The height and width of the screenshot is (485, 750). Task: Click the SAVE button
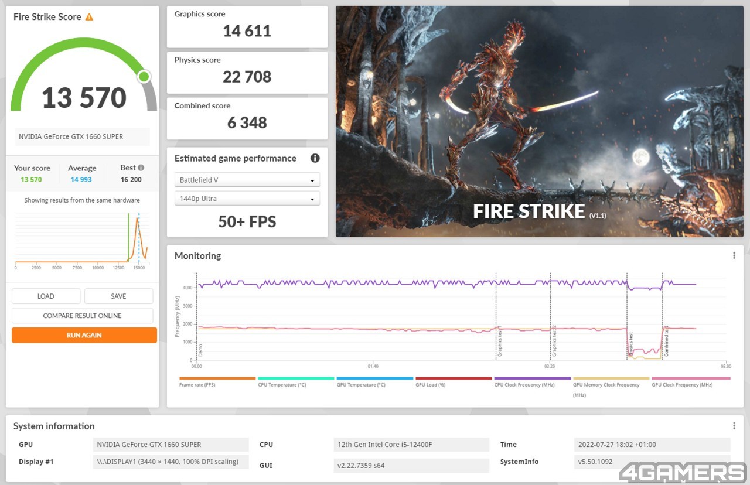(118, 296)
